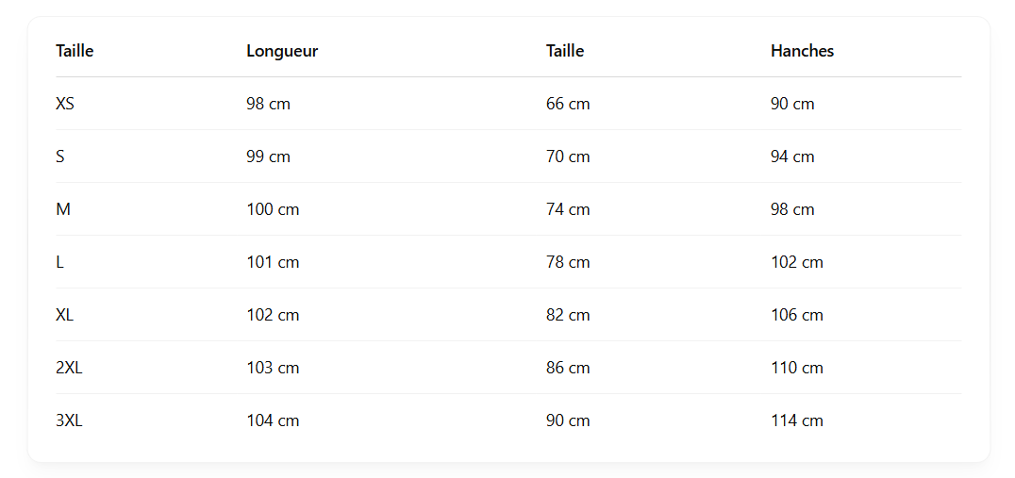Select the 100 cm length value
The image size is (1015, 478).
point(273,209)
